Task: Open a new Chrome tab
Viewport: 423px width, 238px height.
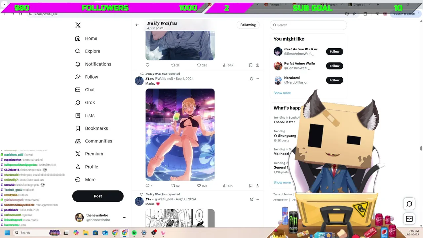Action: pyautogui.click(x=378, y=5)
